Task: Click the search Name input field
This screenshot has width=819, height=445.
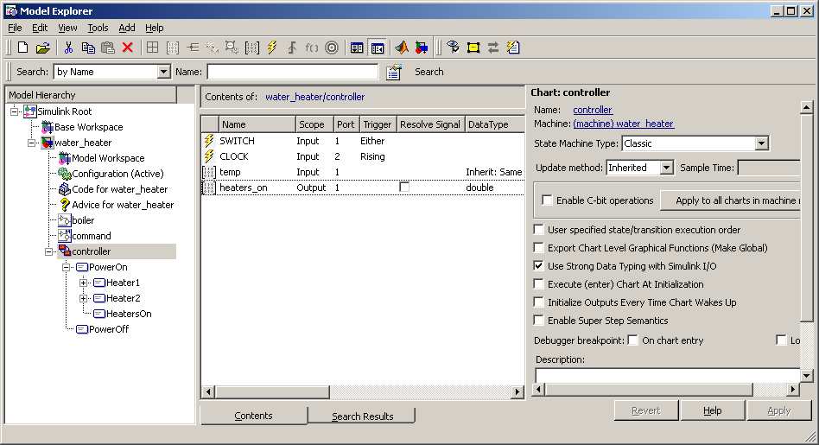Action: (293, 72)
